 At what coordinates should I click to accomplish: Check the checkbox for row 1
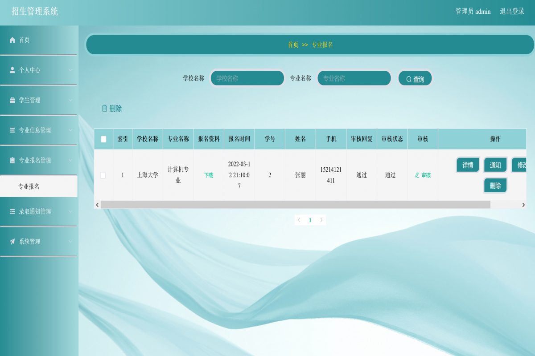[x=103, y=175]
